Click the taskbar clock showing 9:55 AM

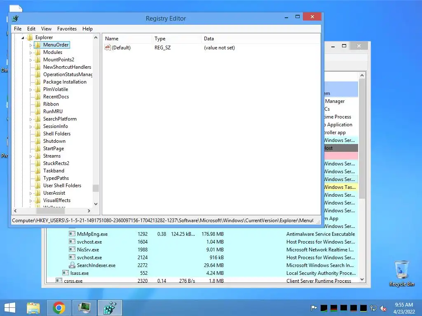pyautogui.click(x=404, y=308)
